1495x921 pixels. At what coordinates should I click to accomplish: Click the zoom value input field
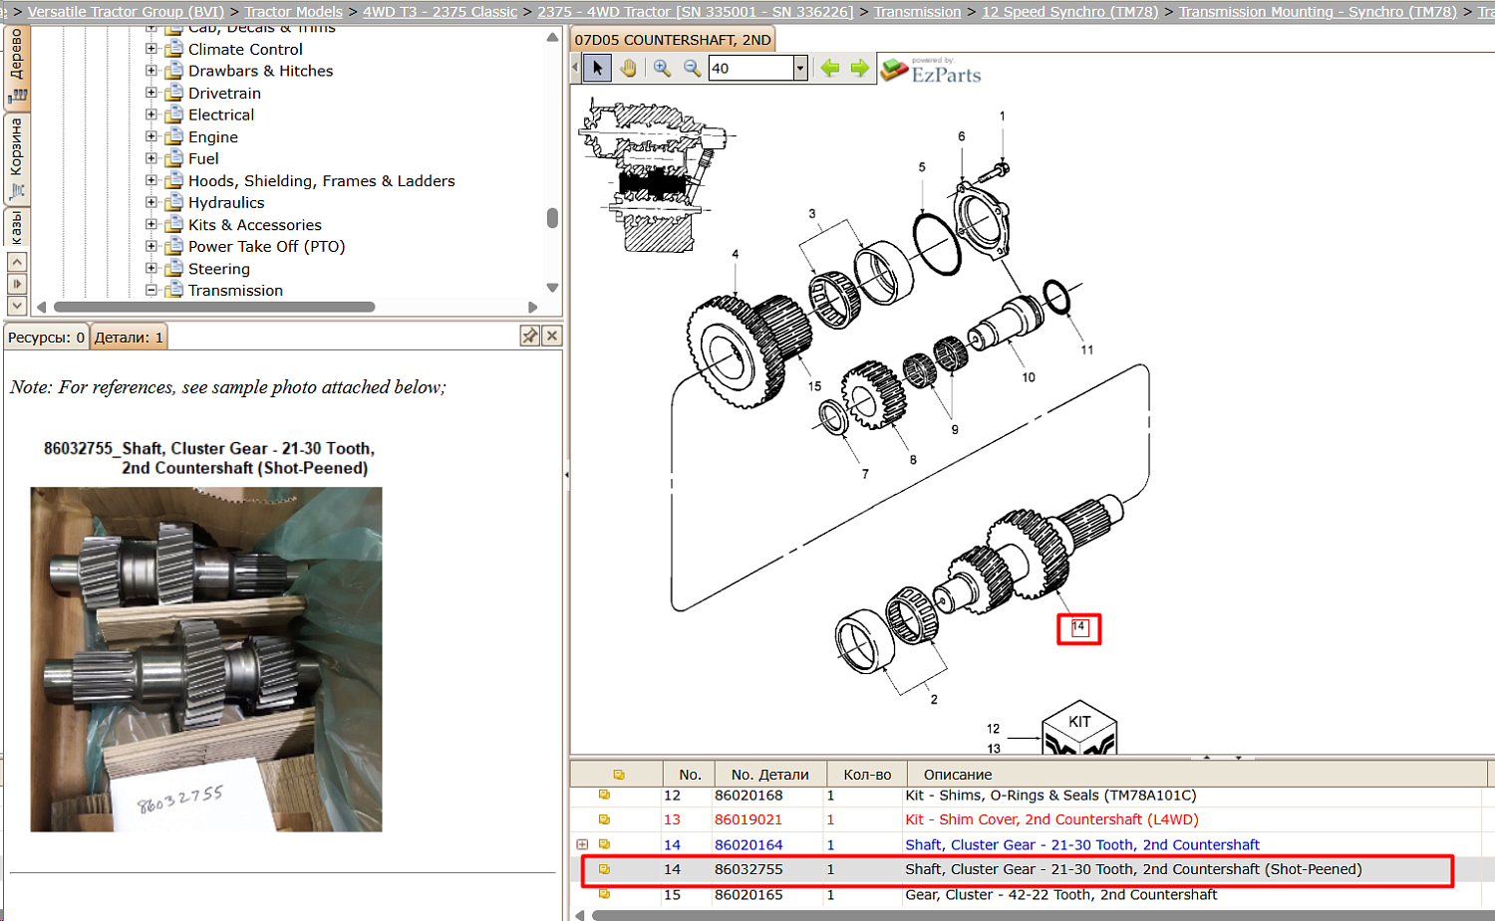tap(750, 68)
